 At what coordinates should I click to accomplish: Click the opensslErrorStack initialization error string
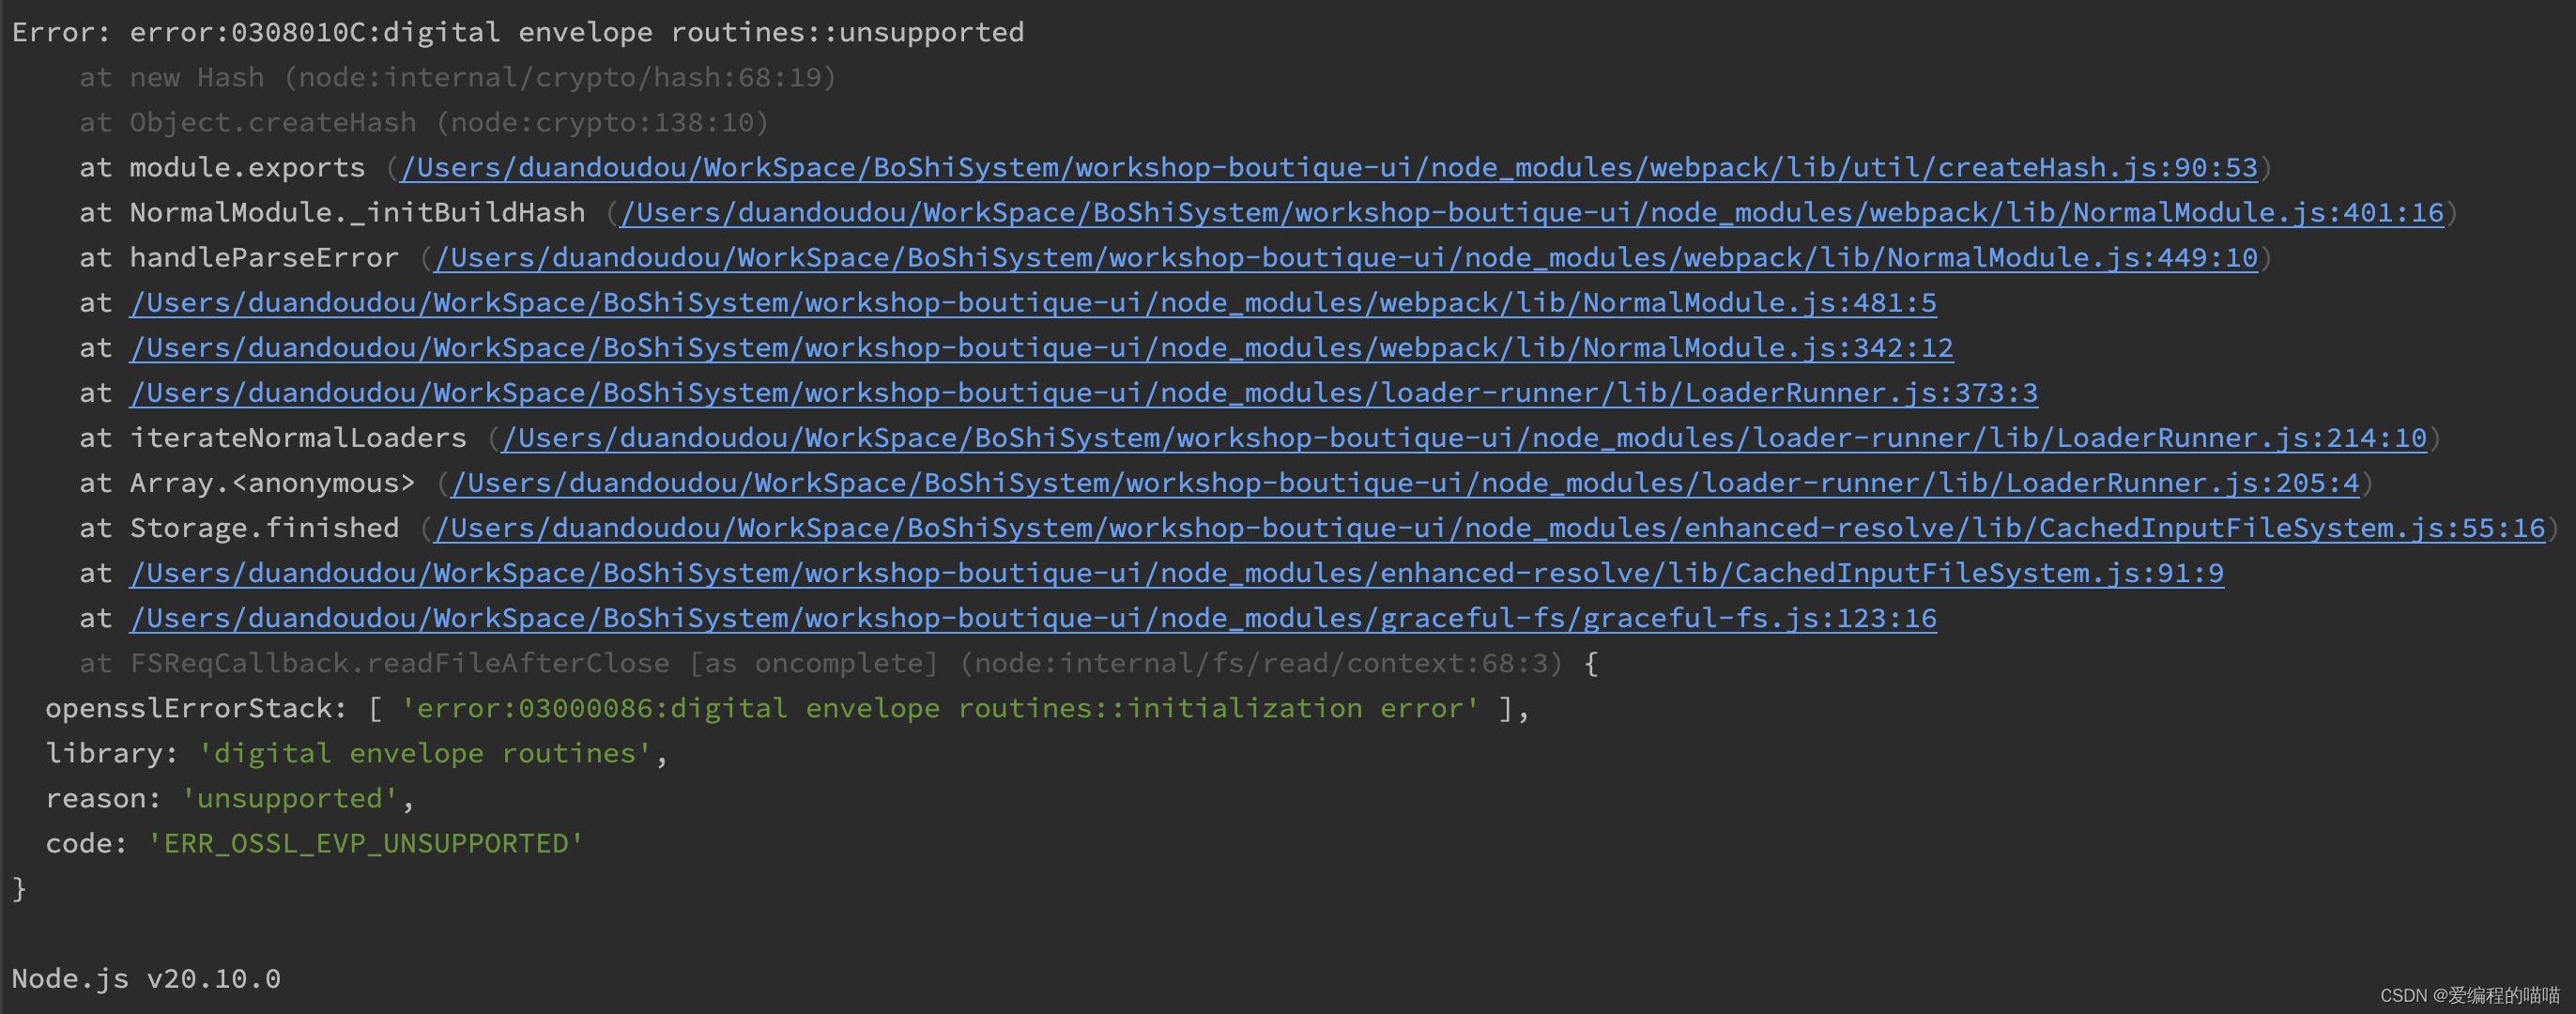940,709
